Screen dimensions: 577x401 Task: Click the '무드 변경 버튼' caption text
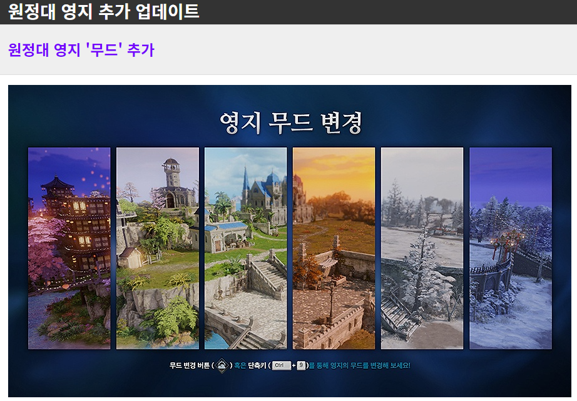coord(189,365)
